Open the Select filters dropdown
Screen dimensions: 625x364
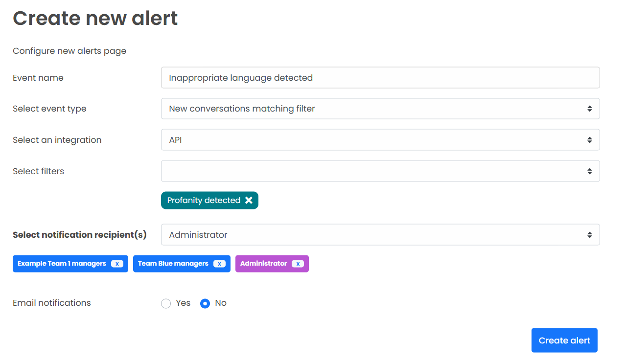380,171
